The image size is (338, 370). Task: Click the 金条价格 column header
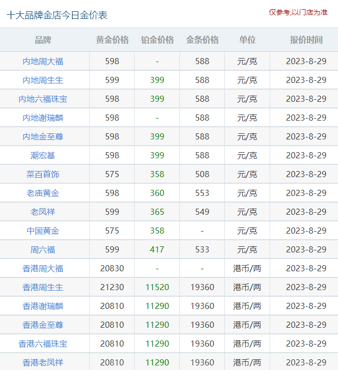coord(202,40)
